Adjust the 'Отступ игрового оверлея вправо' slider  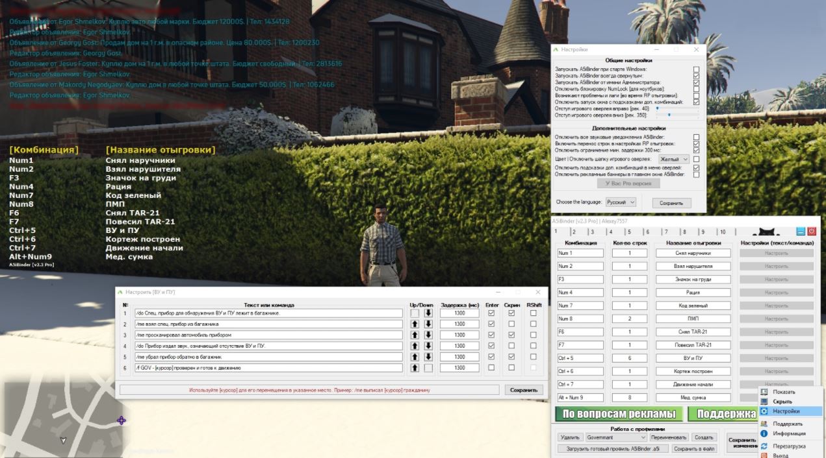click(677, 108)
